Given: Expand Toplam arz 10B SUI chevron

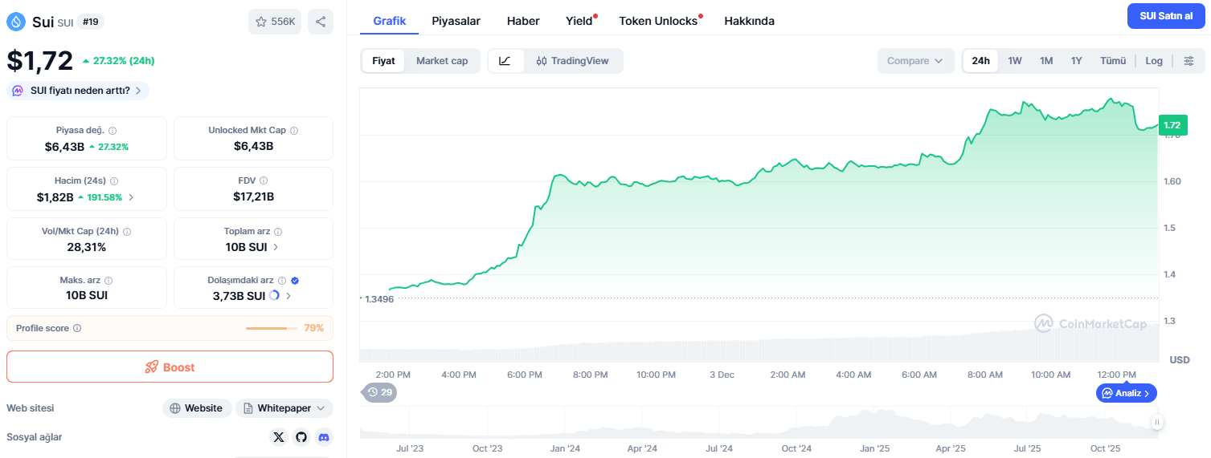Looking at the screenshot, I should [276, 247].
